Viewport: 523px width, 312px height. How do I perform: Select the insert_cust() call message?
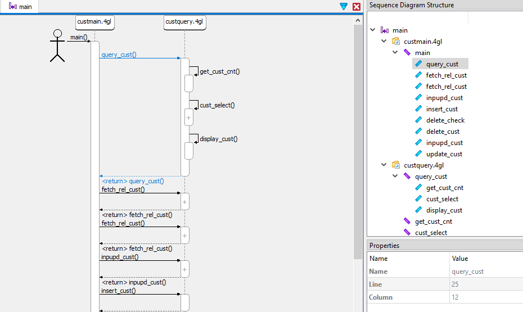[119, 291]
